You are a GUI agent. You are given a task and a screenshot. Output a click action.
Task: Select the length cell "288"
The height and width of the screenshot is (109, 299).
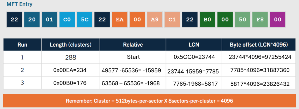[71, 57]
